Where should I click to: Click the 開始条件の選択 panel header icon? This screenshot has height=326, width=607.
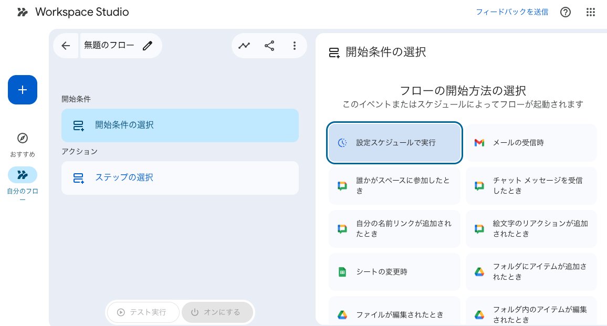coord(334,52)
